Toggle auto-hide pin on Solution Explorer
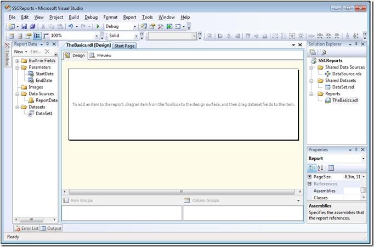 pyautogui.click(x=356, y=44)
